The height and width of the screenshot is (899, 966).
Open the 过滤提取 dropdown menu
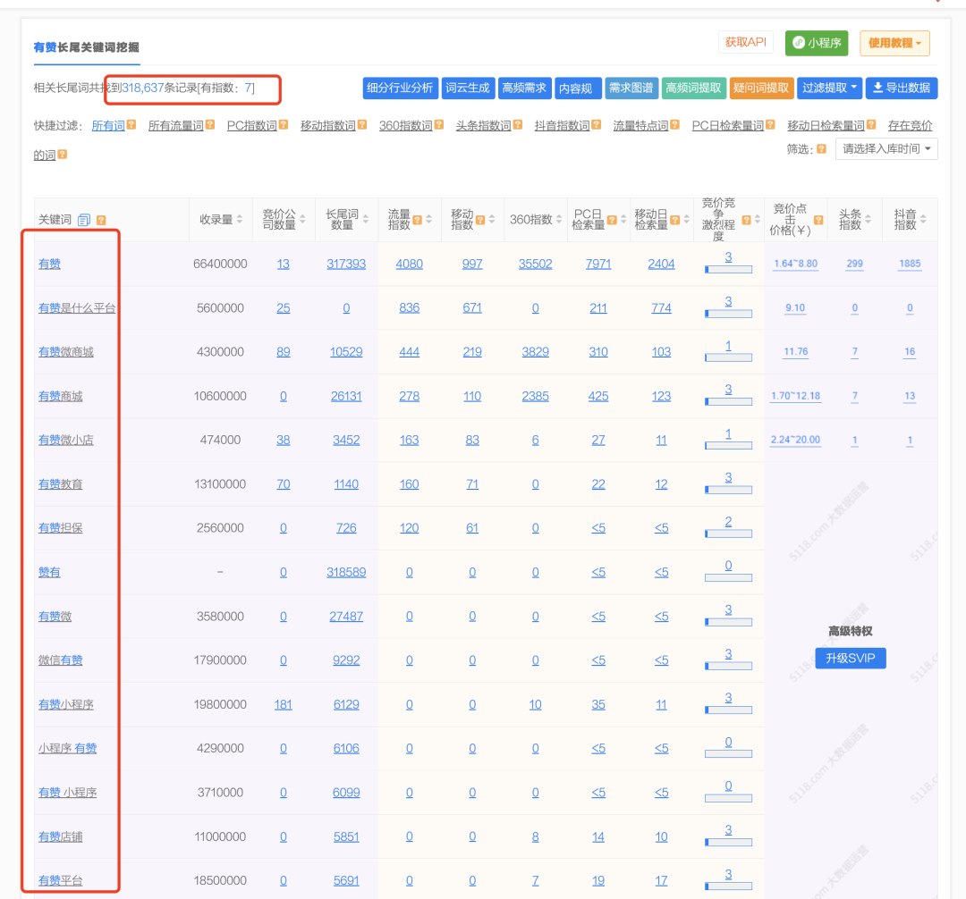pos(829,88)
